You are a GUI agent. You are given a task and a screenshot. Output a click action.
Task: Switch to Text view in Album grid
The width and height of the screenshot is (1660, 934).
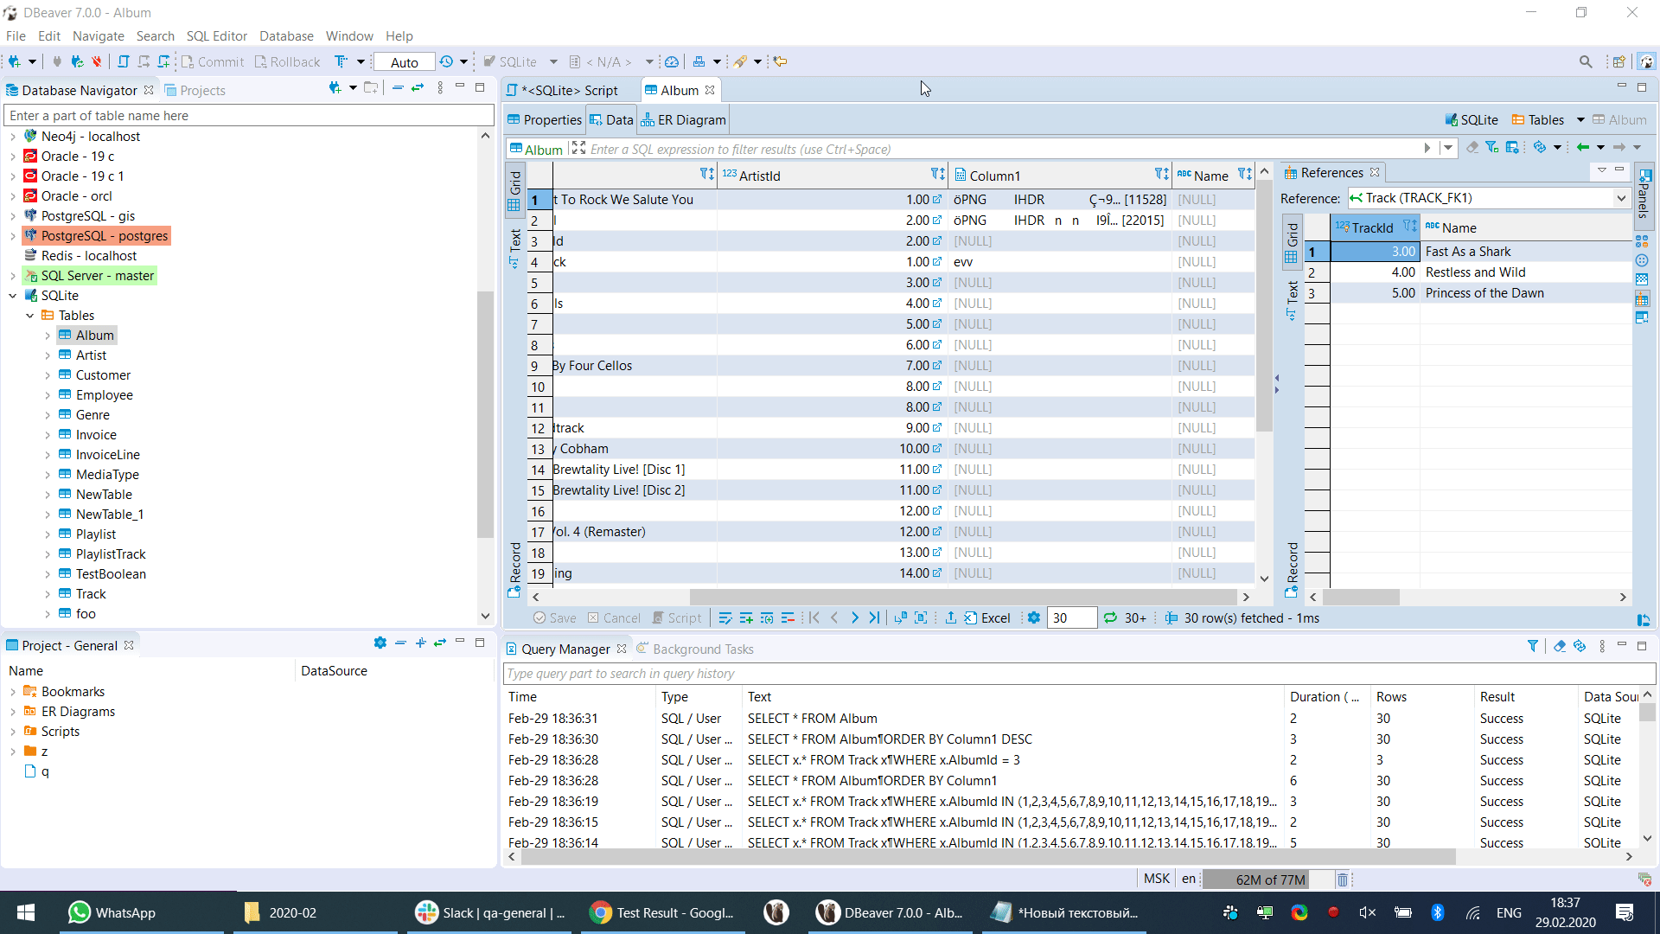point(515,247)
